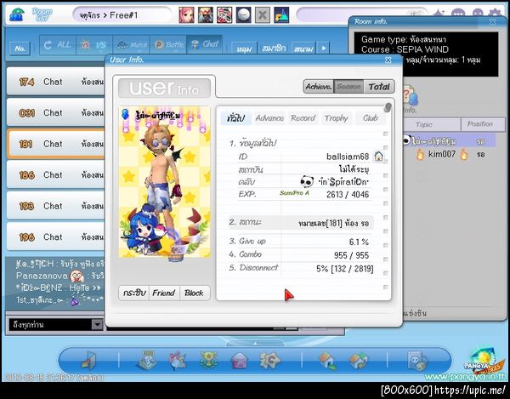Viewport: 510px width, 399px height.
Task: Expand the panel using the small up arrow
Action: (255, 343)
